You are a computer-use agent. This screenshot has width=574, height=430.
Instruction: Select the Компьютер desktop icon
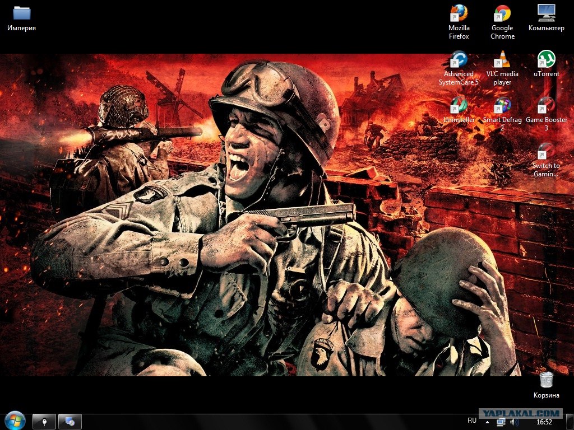click(546, 17)
